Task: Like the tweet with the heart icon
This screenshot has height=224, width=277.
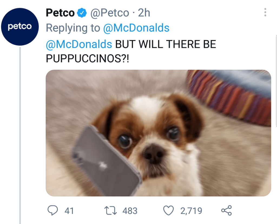Action: (x=168, y=210)
